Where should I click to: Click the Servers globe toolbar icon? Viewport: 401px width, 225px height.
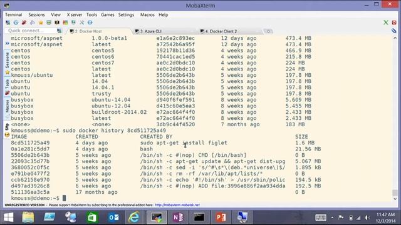[16, 22]
